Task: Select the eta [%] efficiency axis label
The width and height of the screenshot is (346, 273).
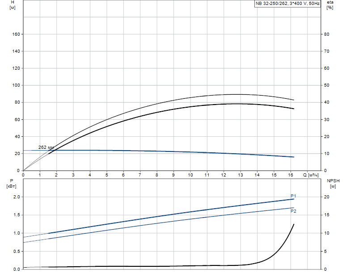Action: pyautogui.click(x=330, y=5)
